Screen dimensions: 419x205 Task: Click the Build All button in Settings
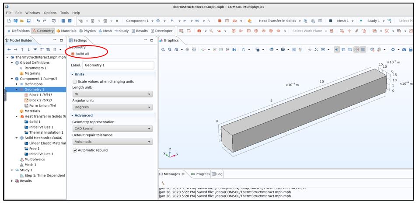[x=80, y=54]
